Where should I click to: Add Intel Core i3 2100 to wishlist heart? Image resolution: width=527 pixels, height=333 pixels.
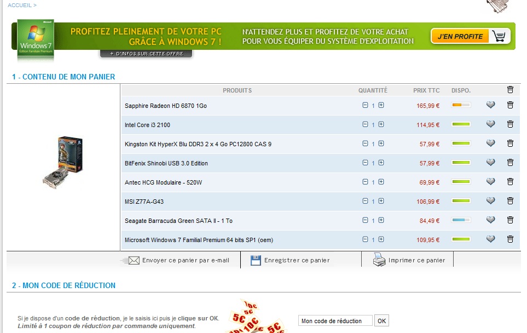490,124
